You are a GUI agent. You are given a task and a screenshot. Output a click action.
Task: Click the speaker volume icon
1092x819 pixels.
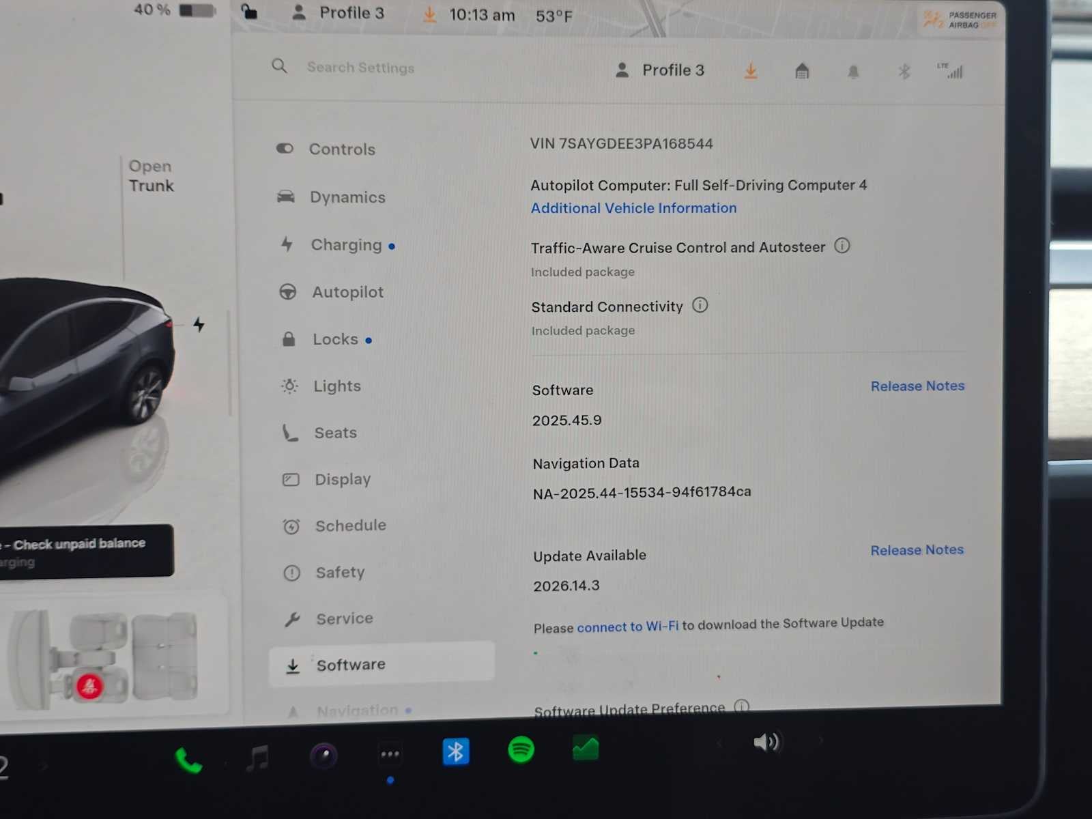[x=766, y=742]
